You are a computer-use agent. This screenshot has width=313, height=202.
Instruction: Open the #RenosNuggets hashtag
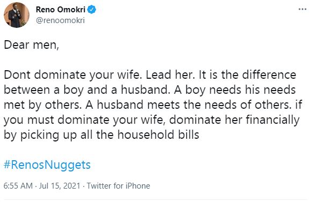(x=47, y=165)
